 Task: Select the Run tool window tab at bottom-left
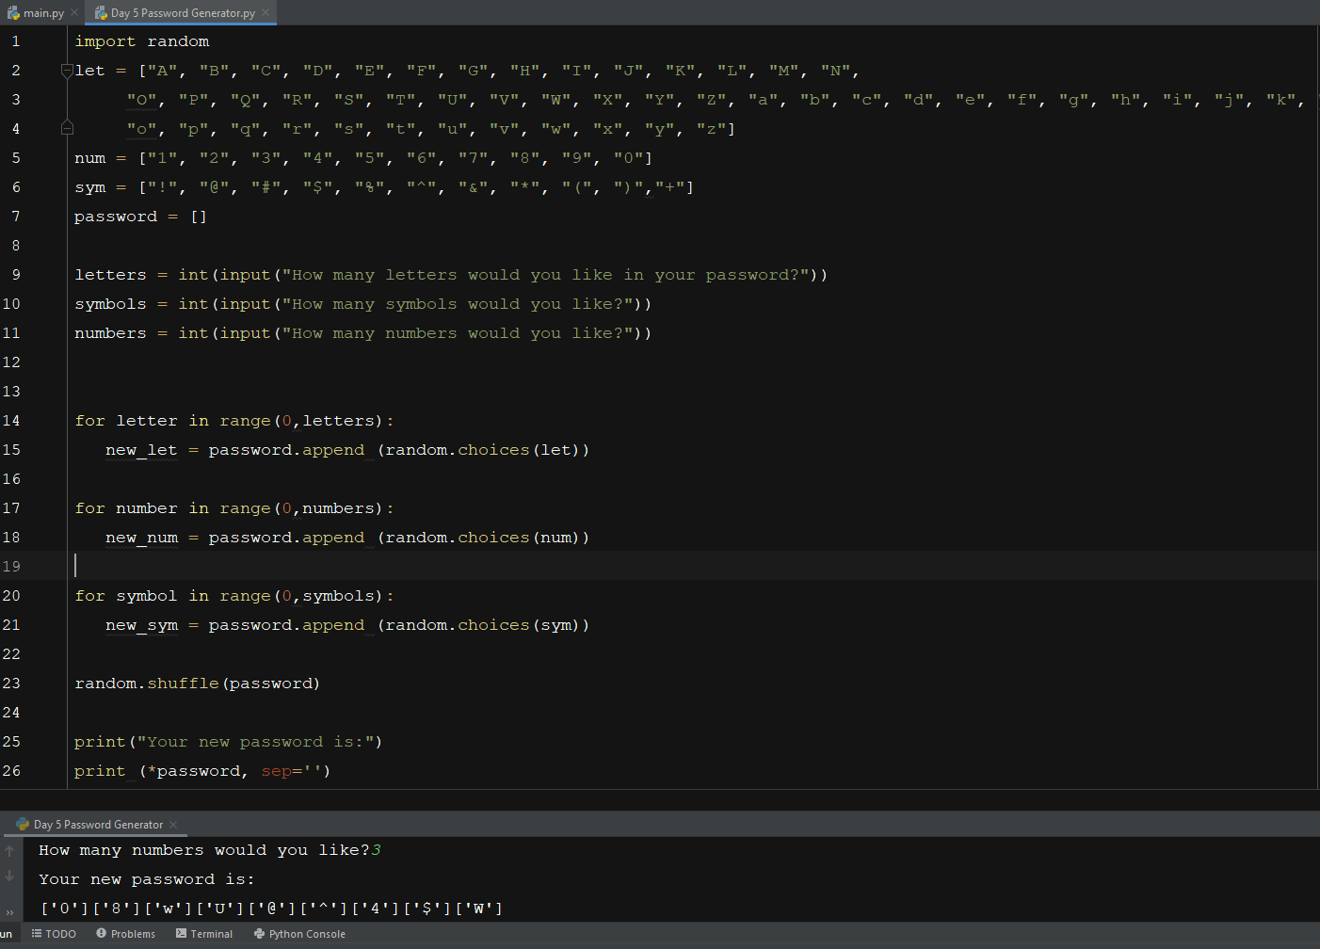[8, 933]
